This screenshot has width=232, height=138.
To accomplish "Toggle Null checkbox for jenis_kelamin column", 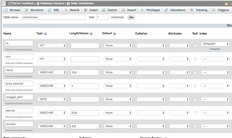I will pyautogui.click(x=195, y=86).
